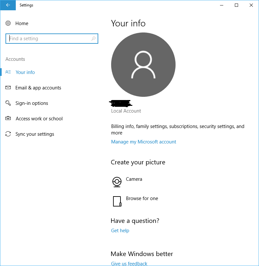This screenshot has height=266, width=259.
Task: Click the Your info page heading
Action: coord(128,23)
